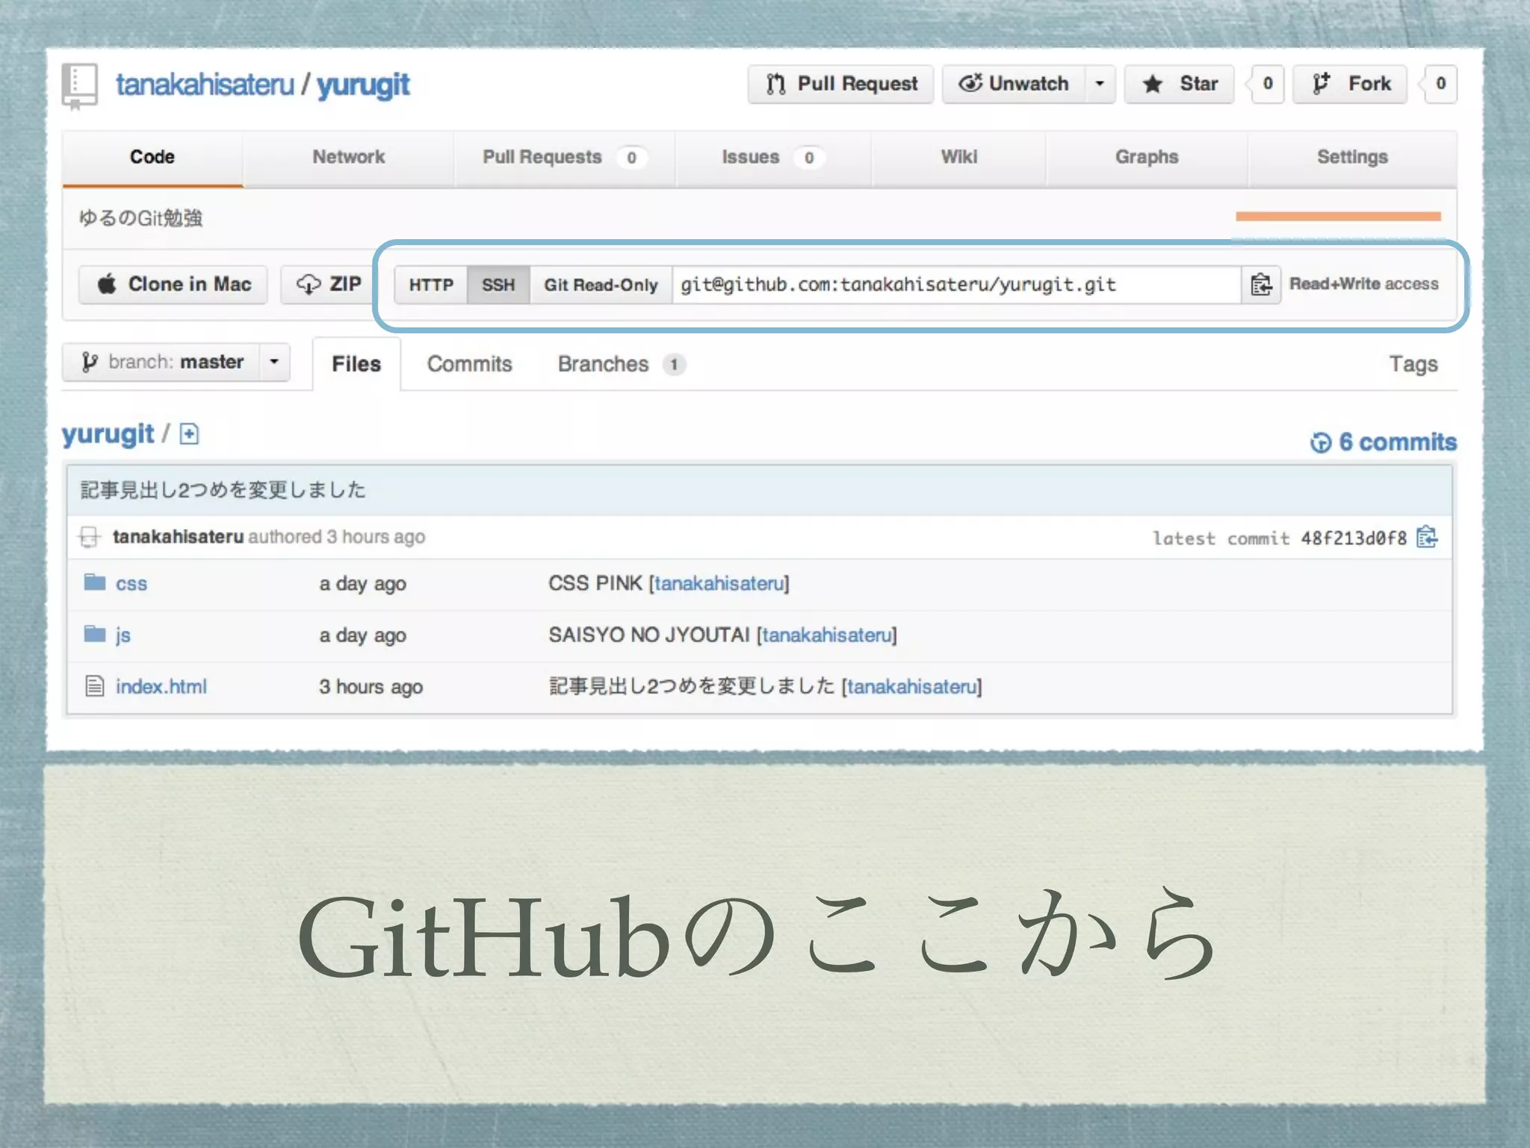
Task: Expand the branch selector arrow
Action: click(x=274, y=362)
